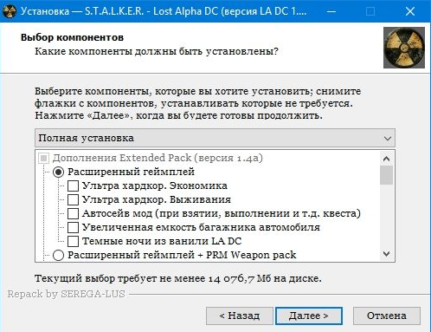Viewport: 431px width, 332px height.
Task: Open the Полная установка dropdown
Action: pos(215,138)
